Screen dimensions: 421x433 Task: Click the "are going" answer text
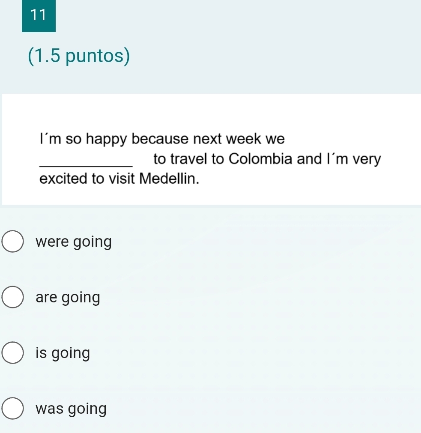[x=68, y=298]
